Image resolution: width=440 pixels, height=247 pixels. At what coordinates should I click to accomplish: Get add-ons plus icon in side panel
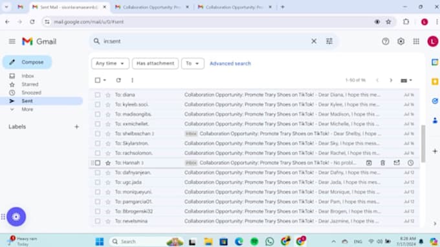tap(435, 151)
